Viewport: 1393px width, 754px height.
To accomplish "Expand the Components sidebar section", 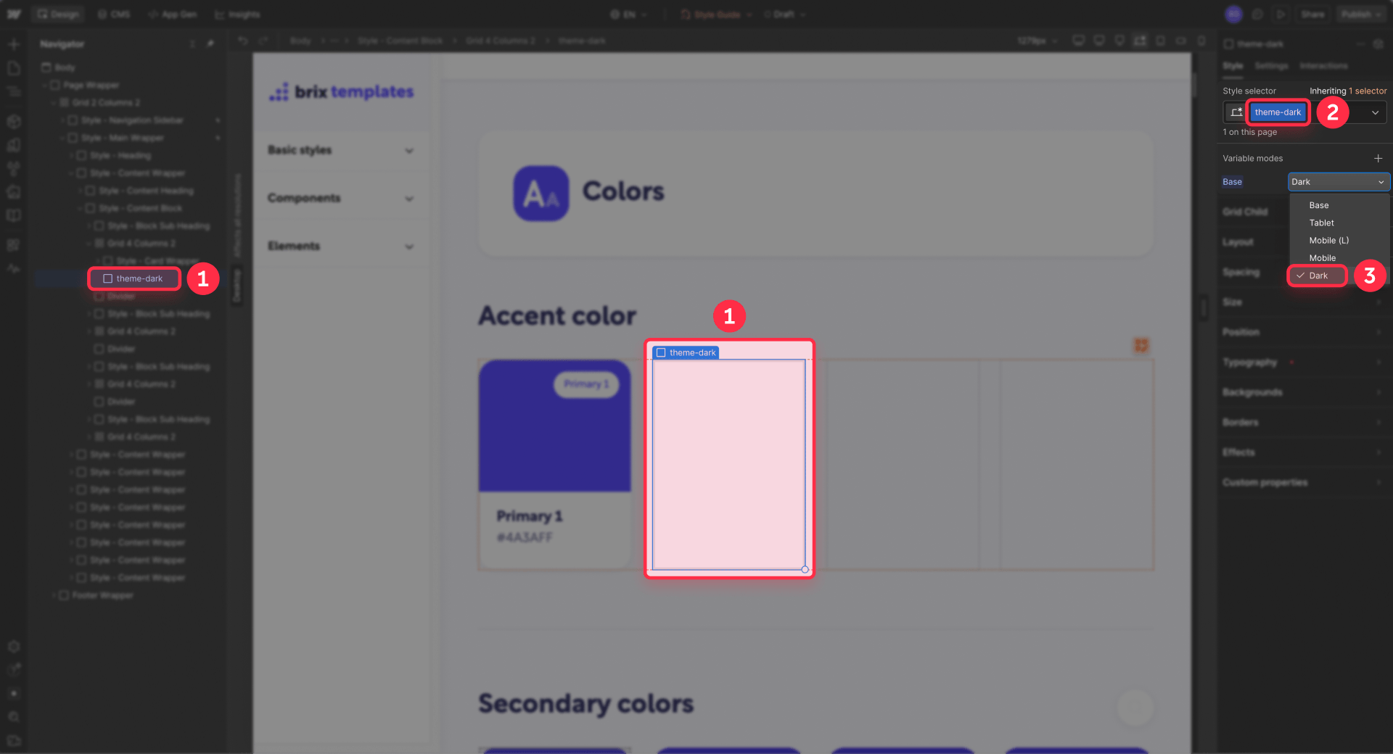I will pyautogui.click(x=341, y=198).
